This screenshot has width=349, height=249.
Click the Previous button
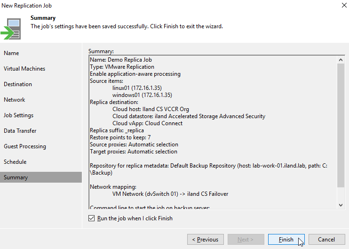(x=206, y=240)
